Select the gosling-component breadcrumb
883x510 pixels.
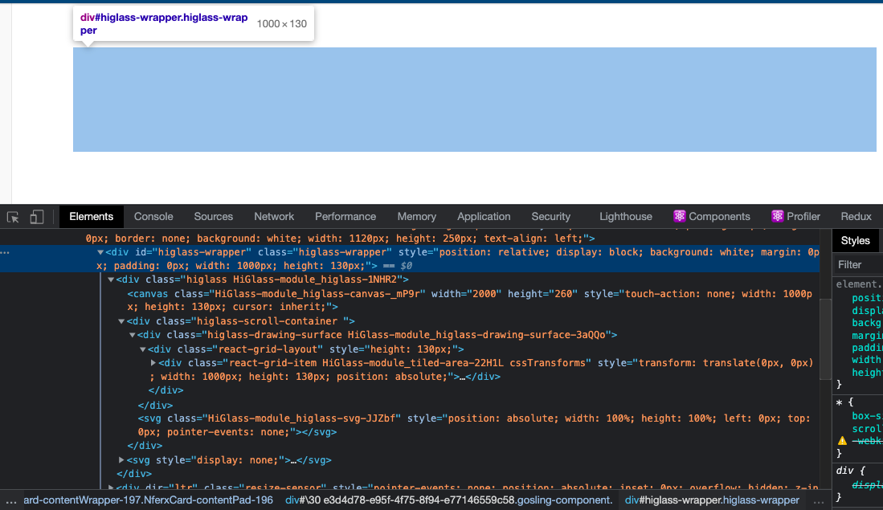pyautogui.click(x=448, y=500)
